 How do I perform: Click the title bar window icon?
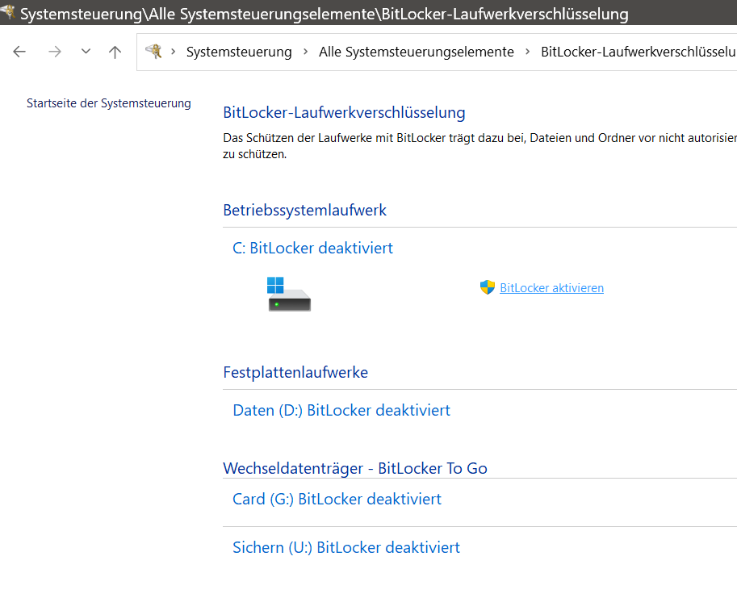pyautogui.click(x=8, y=11)
